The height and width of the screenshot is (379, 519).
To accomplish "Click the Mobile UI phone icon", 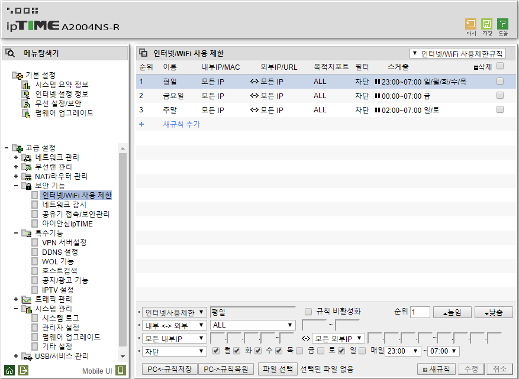I will tap(121, 370).
